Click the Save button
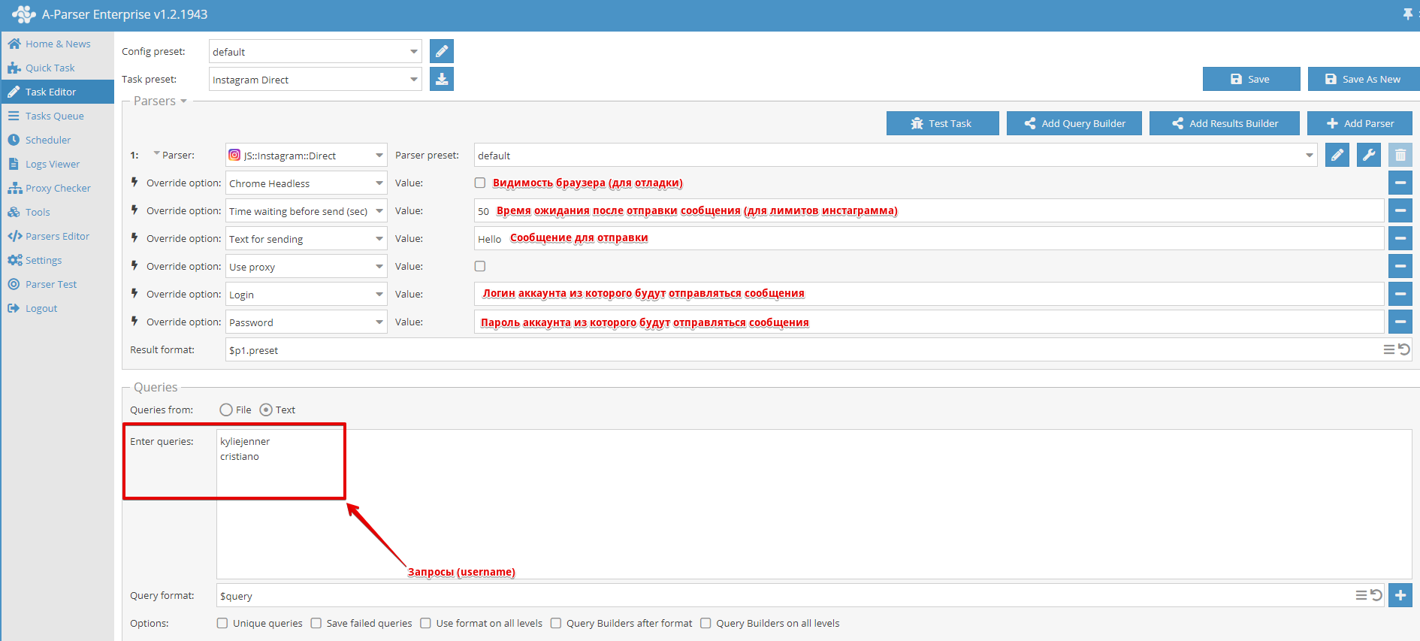The image size is (1420, 641). [x=1251, y=79]
